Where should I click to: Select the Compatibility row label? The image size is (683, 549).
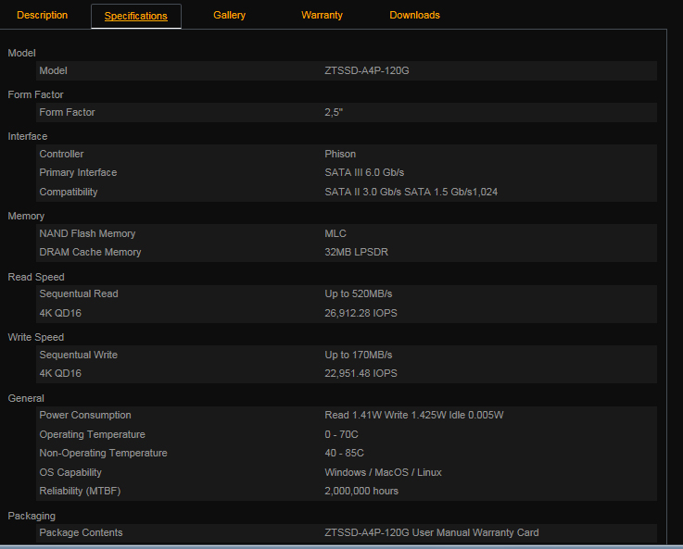click(69, 192)
